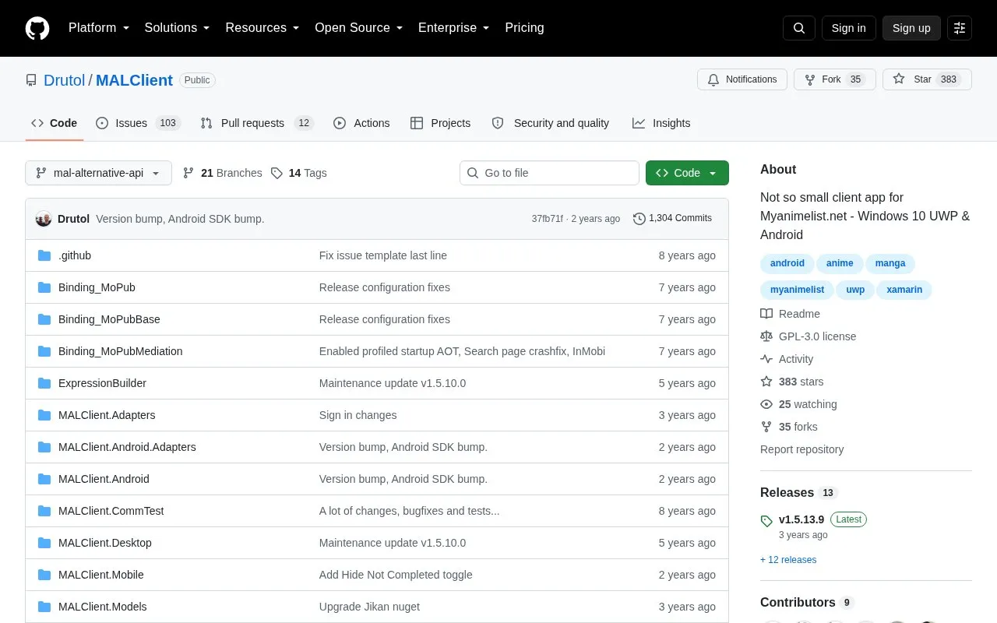Open the + 12 releases link
997x623 pixels.
(788, 560)
